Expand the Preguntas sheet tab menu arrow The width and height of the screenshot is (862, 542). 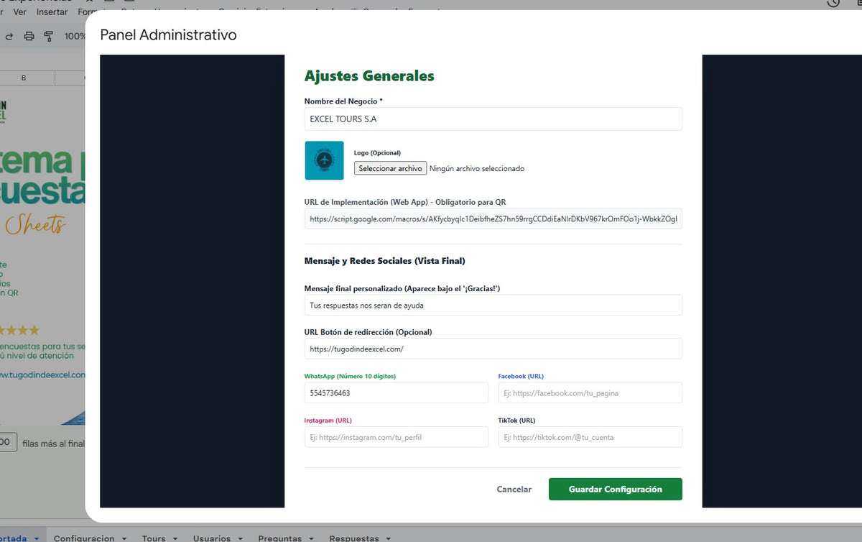[x=311, y=538]
